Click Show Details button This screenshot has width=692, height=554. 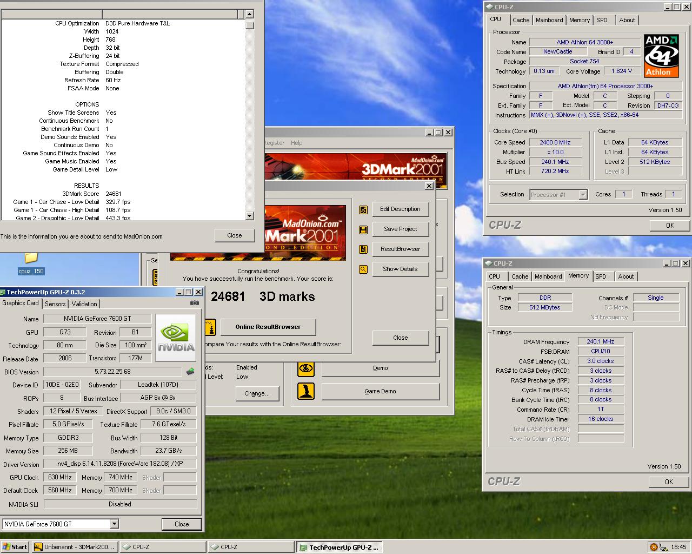click(x=400, y=269)
